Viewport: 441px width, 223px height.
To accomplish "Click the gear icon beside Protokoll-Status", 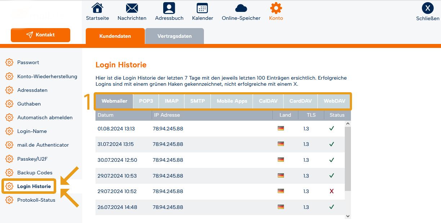I will (9, 200).
